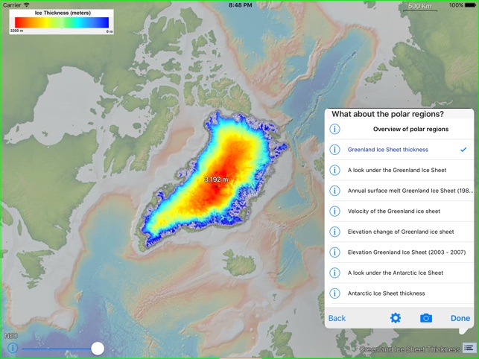479x359 pixels.
Task: Show info for A look under the Antarctic Ice Sheet
Action: click(334, 273)
